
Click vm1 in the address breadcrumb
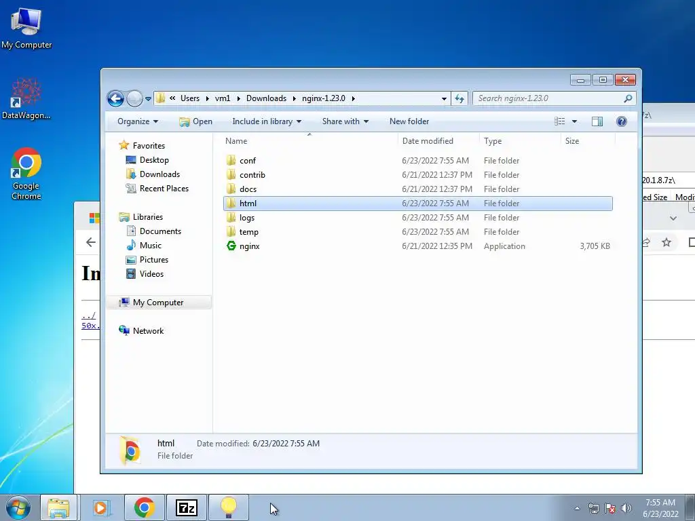223,98
